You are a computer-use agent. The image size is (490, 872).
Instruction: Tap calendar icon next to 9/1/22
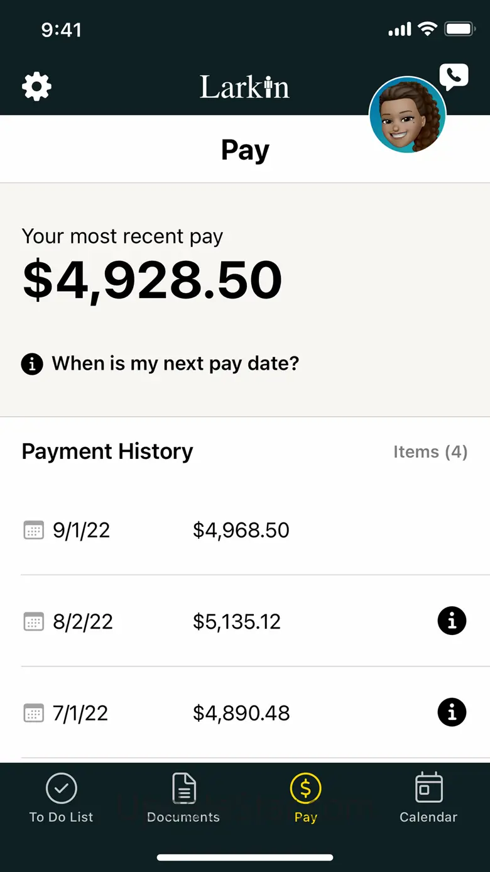click(x=33, y=530)
